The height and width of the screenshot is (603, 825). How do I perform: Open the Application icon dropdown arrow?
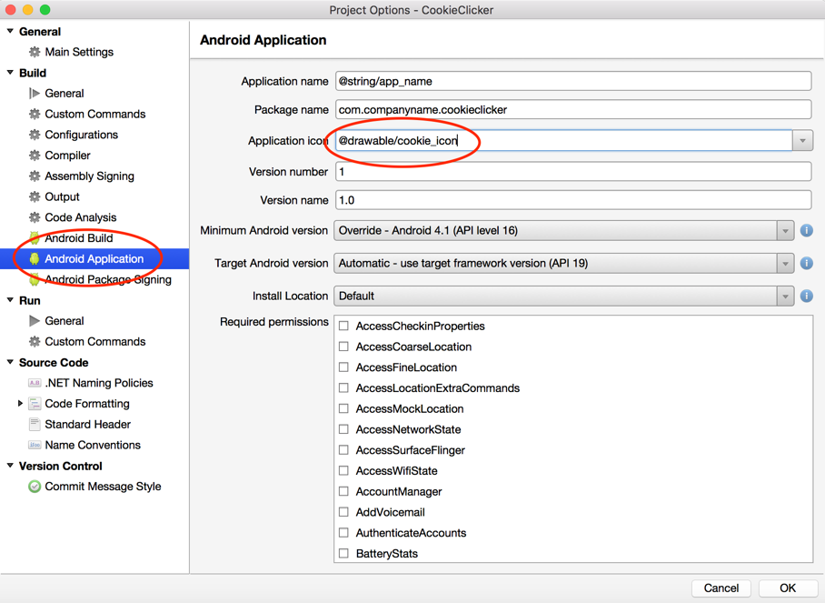coord(802,141)
